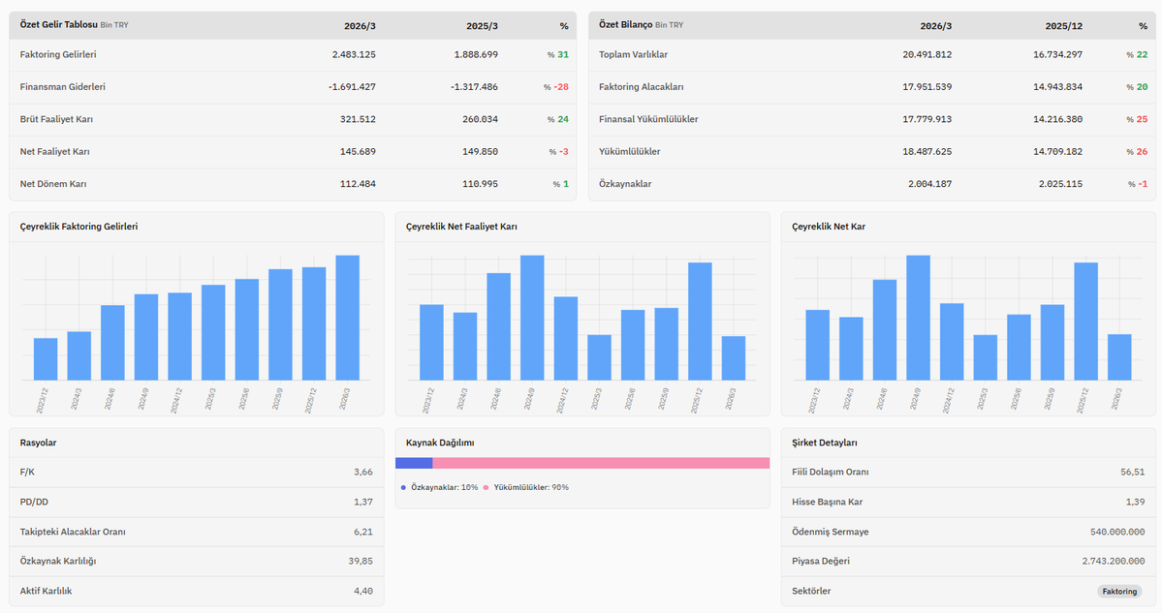Screen dimensions: 1162x613
Task: Select Finansal Yükümlülükler row label
Action: point(648,119)
